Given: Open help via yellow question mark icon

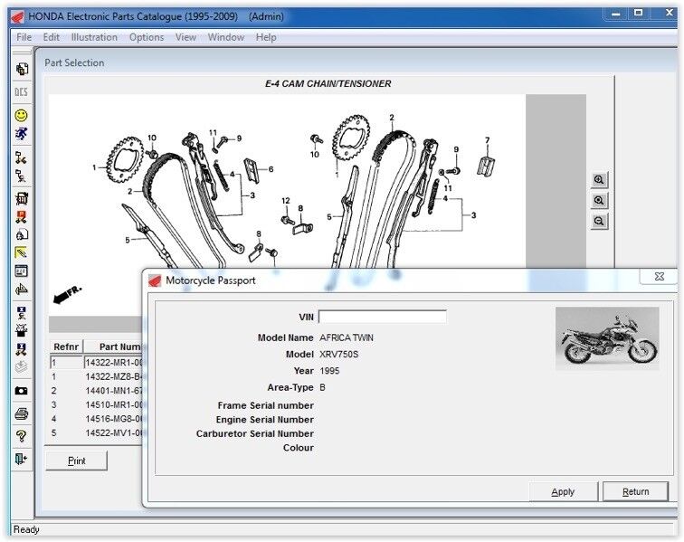Looking at the screenshot, I should [x=22, y=436].
